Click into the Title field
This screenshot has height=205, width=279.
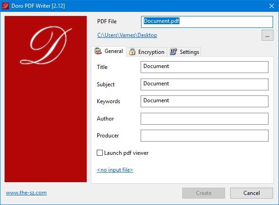205,67
